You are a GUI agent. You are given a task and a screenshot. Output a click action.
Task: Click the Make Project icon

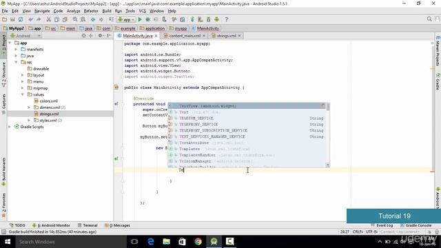click(x=112, y=19)
